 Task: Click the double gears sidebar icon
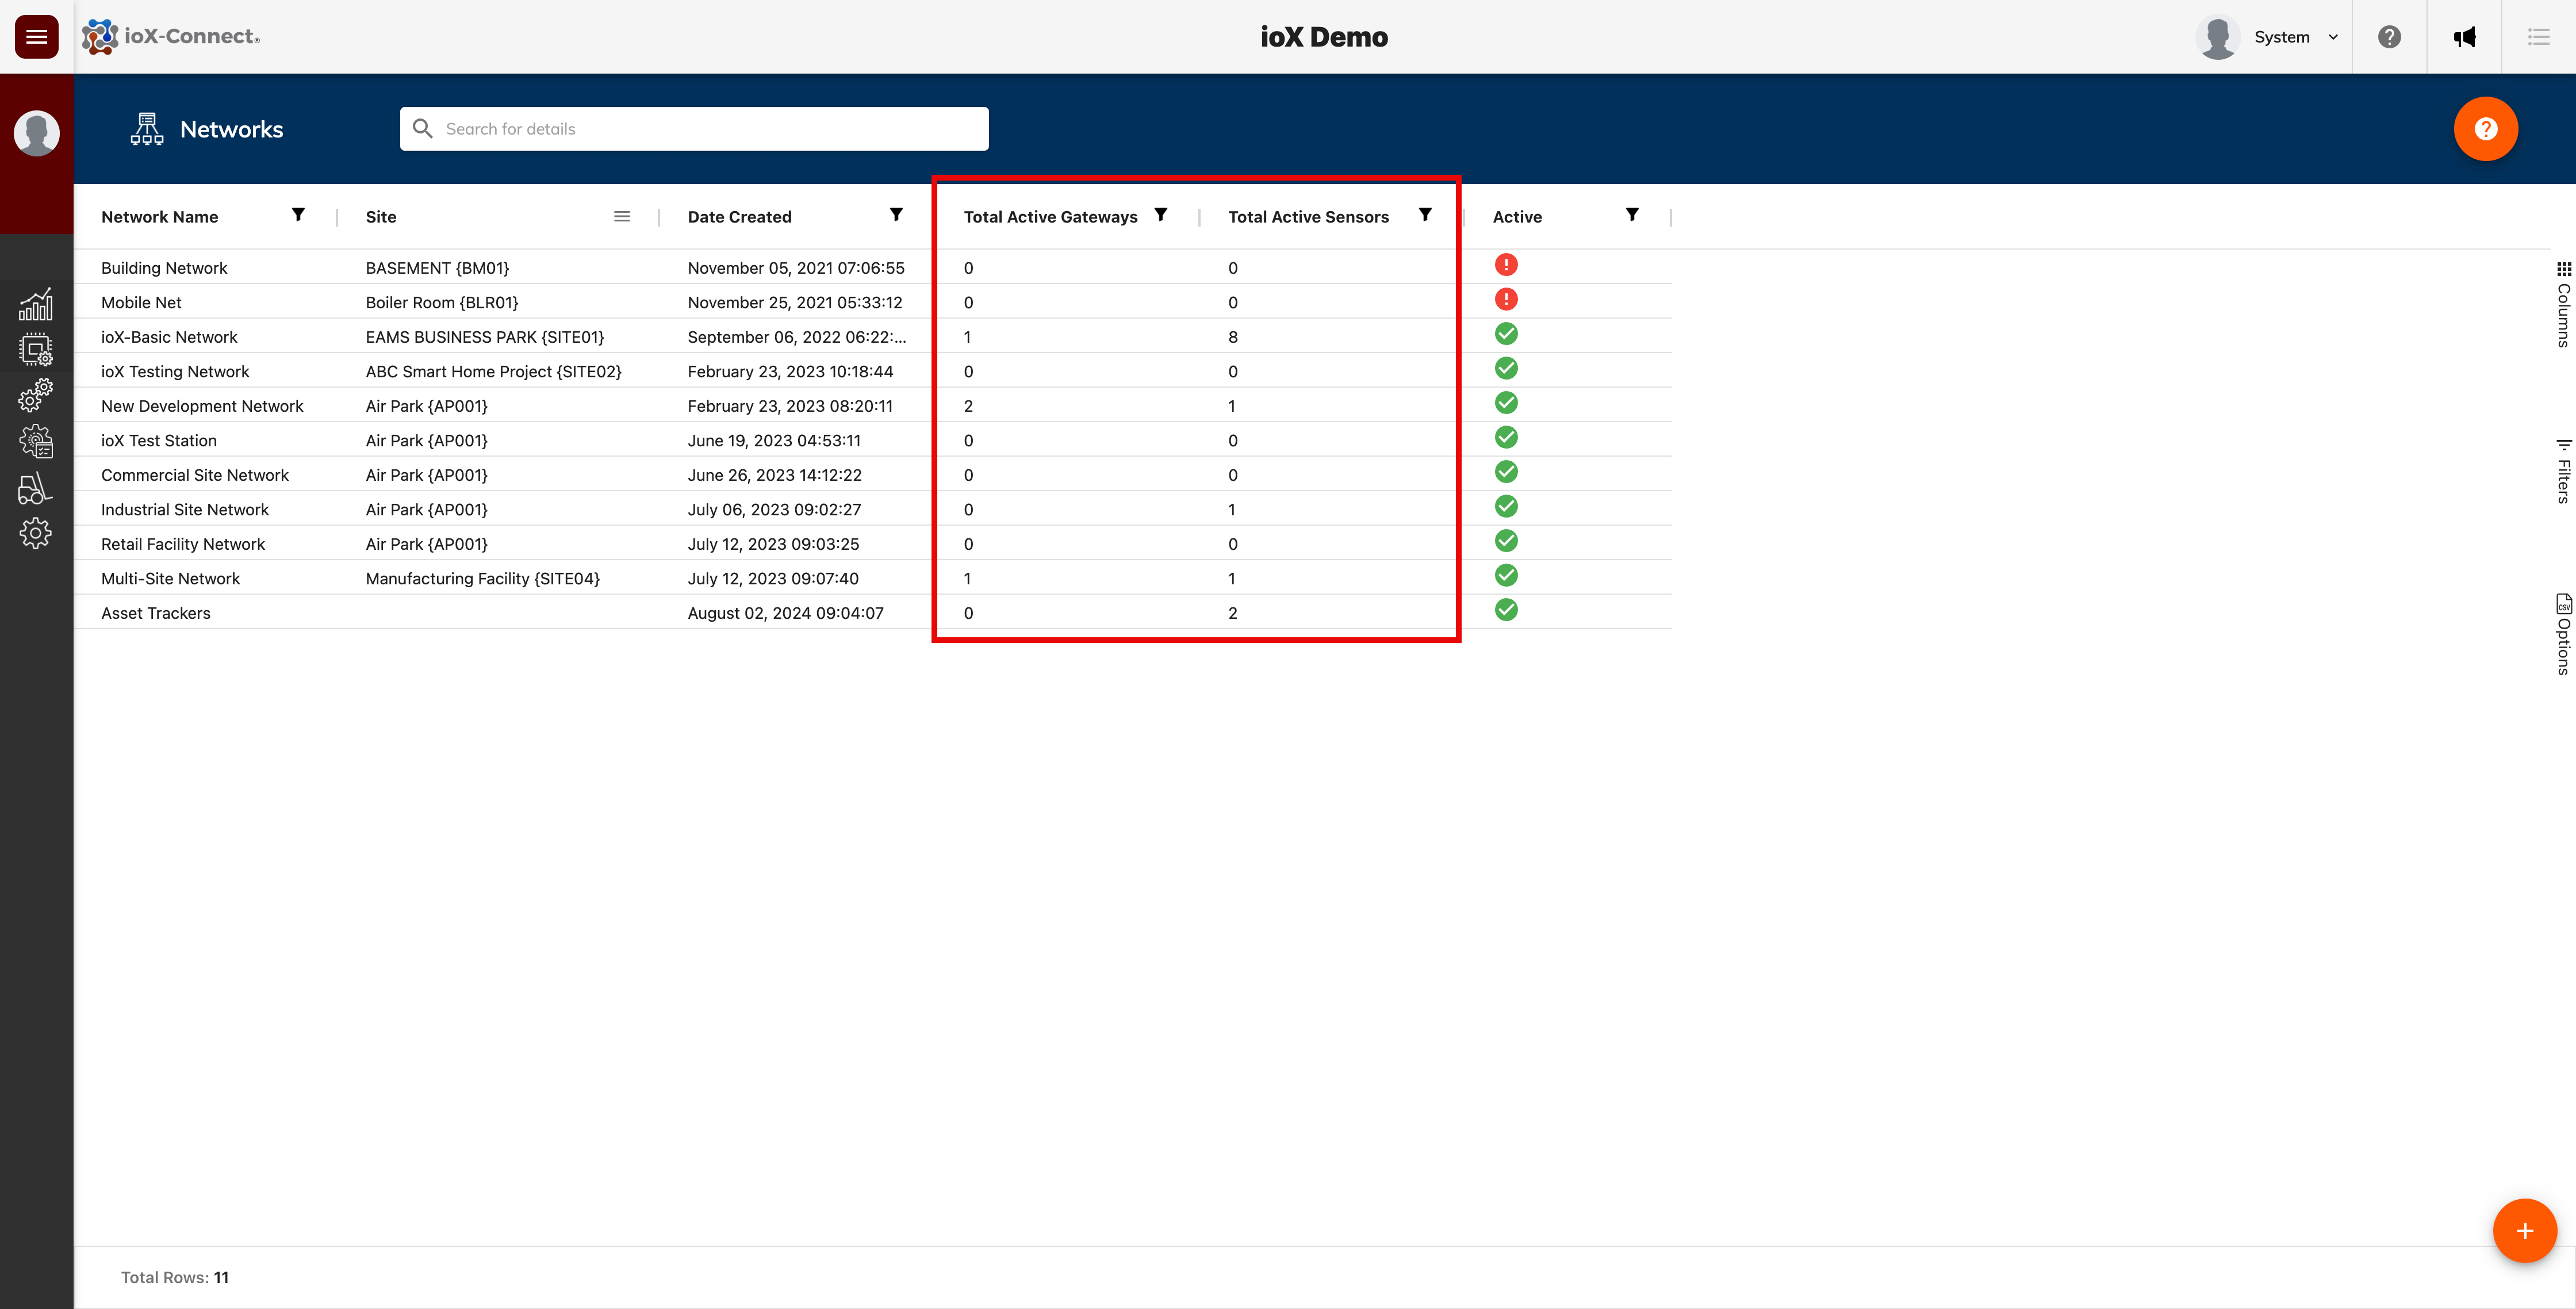(36, 395)
